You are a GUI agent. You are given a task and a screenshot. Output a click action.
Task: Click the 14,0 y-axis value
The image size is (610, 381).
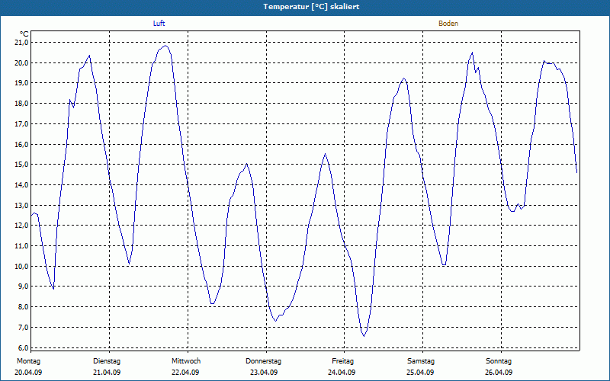point(23,185)
